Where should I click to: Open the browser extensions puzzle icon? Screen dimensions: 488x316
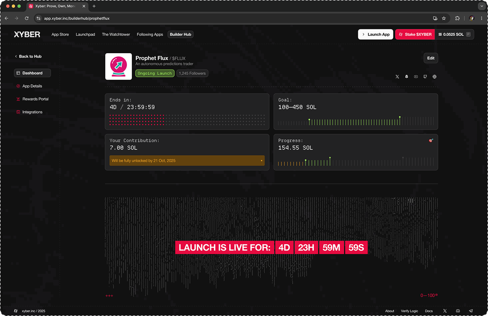(457, 18)
